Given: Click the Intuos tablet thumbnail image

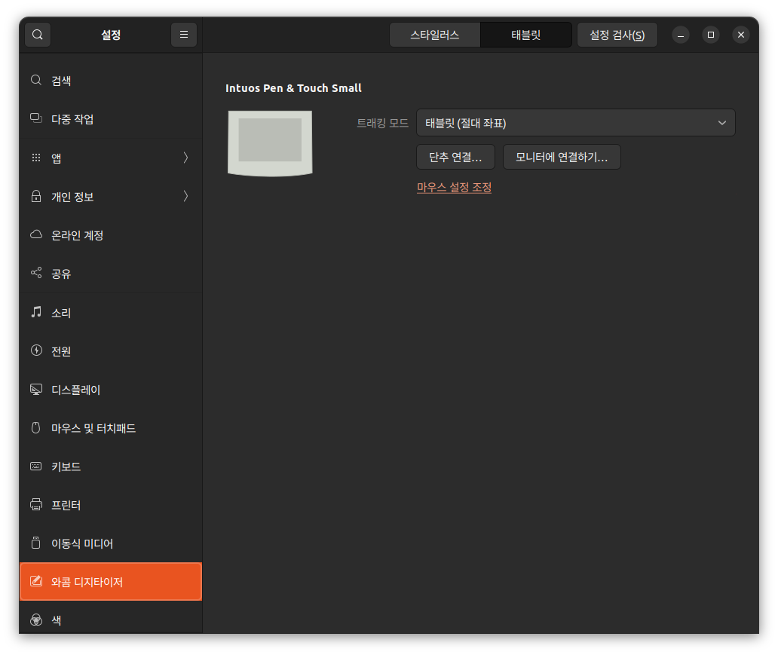Looking at the screenshot, I should [270, 143].
